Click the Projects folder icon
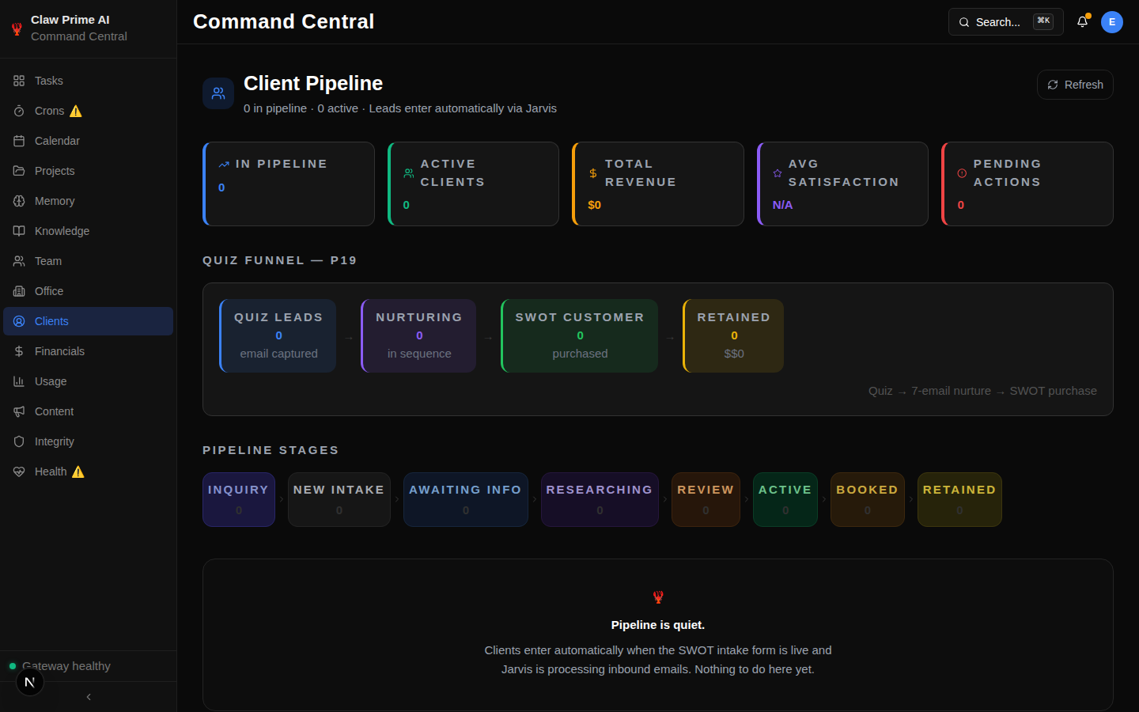 (19, 171)
